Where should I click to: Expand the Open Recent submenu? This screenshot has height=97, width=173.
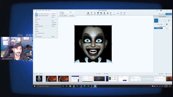coord(46,19)
